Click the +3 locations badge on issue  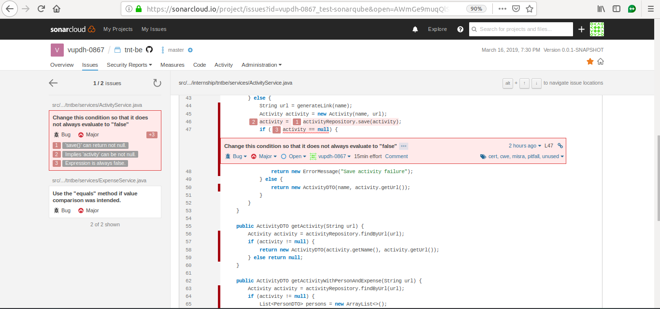point(152,135)
